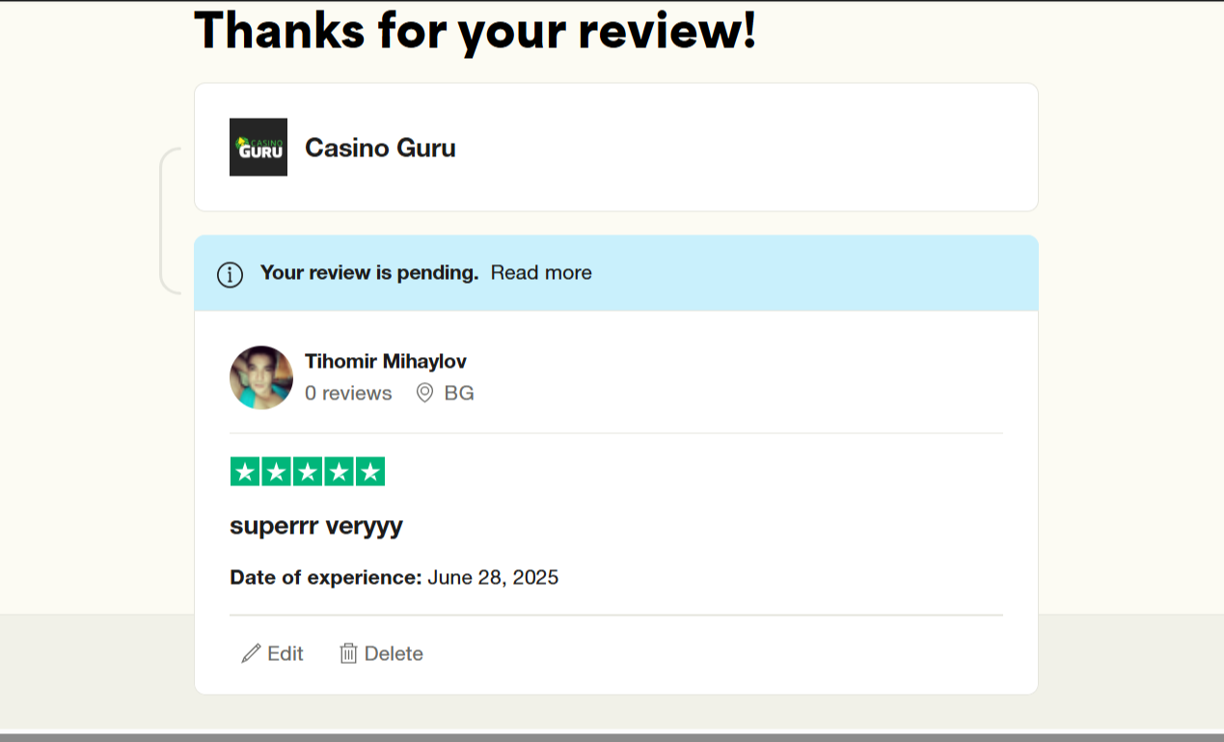Image resolution: width=1224 pixels, height=742 pixels.
Task: Open Tihomir Mihaylov's profile avatar
Action: pyautogui.click(x=261, y=377)
